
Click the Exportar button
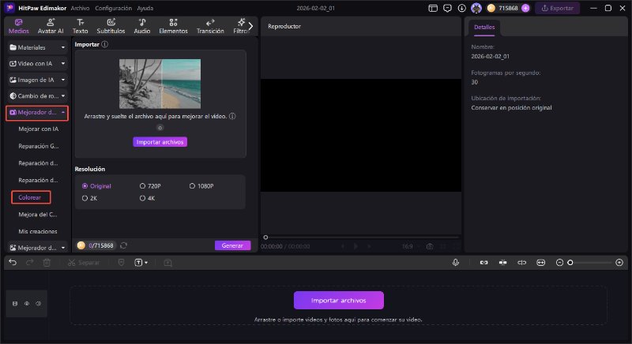coord(558,8)
